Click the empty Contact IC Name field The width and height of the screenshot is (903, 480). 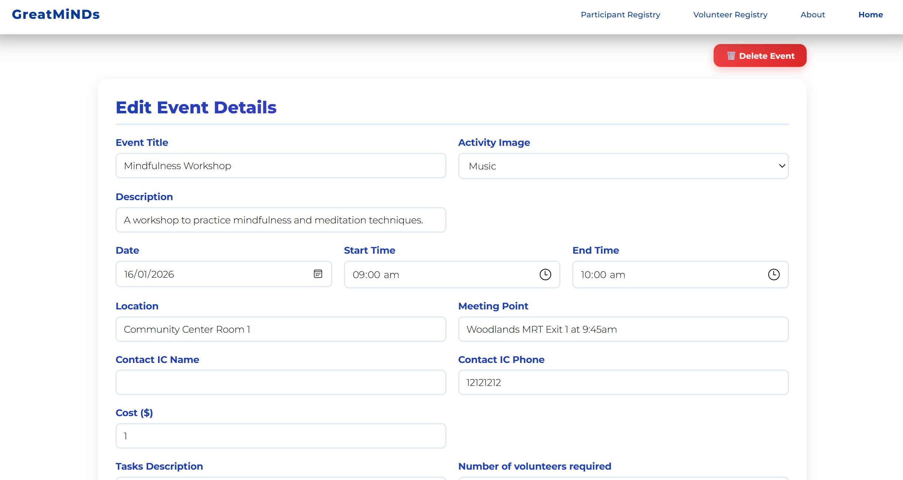pos(281,383)
